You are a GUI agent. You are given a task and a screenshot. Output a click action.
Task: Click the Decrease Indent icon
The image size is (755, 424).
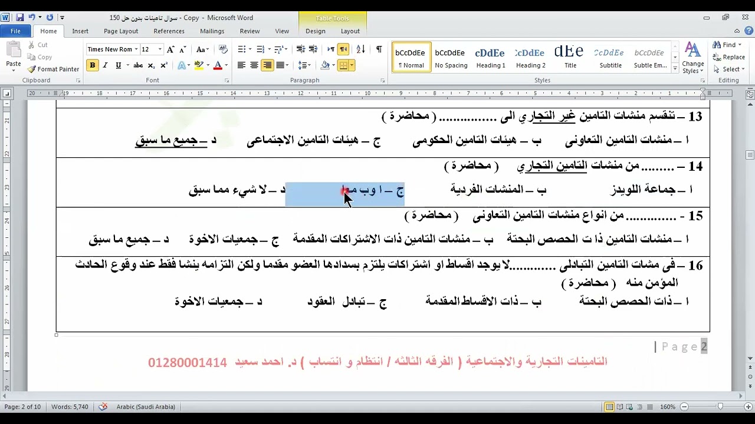[x=301, y=49]
